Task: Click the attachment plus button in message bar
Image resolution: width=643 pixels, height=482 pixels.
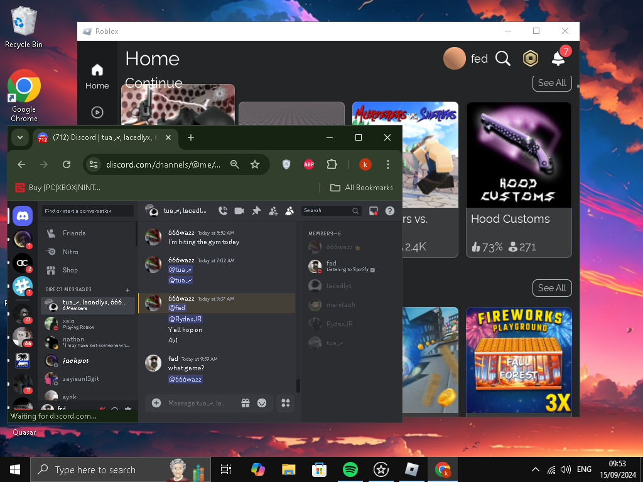Action: pos(156,403)
